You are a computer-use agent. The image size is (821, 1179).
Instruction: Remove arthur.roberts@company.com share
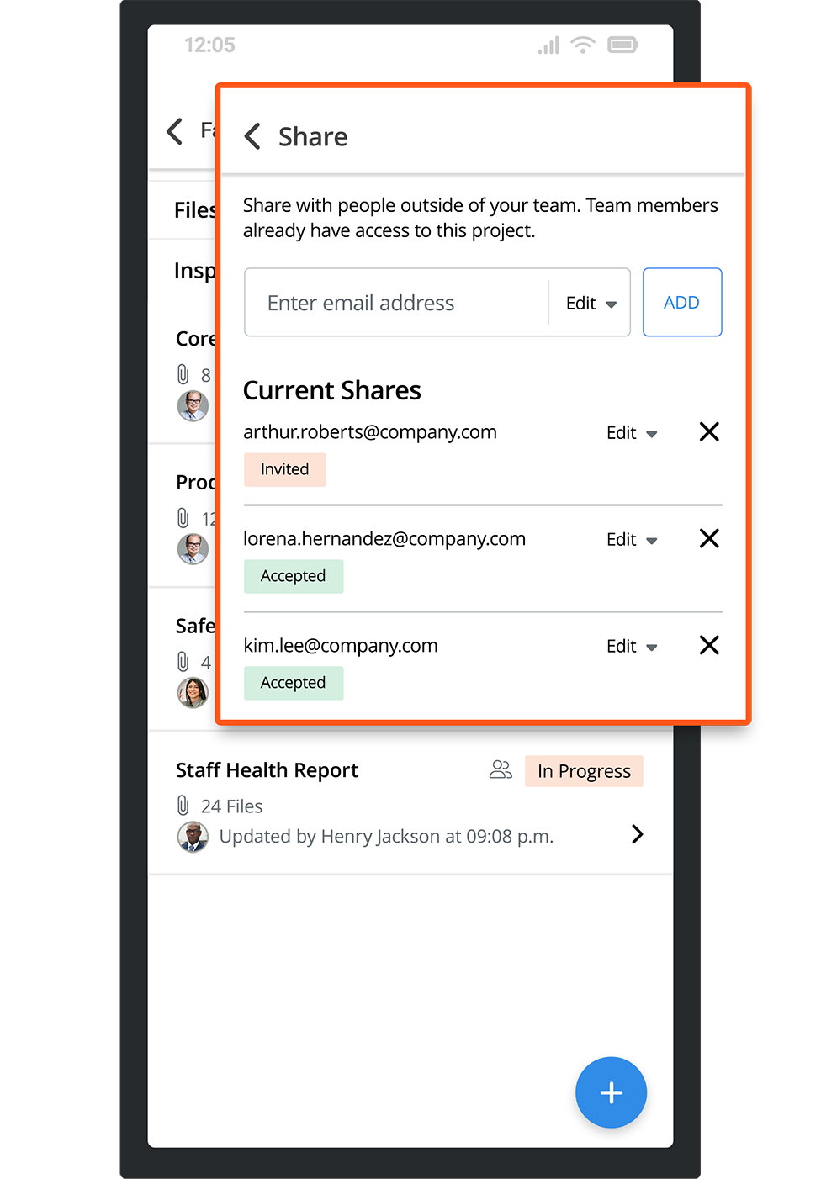pyautogui.click(x=709, y=432)
